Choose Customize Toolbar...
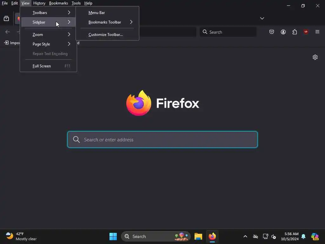The width and height of the screenshot is (325, 244). point(107,35)
